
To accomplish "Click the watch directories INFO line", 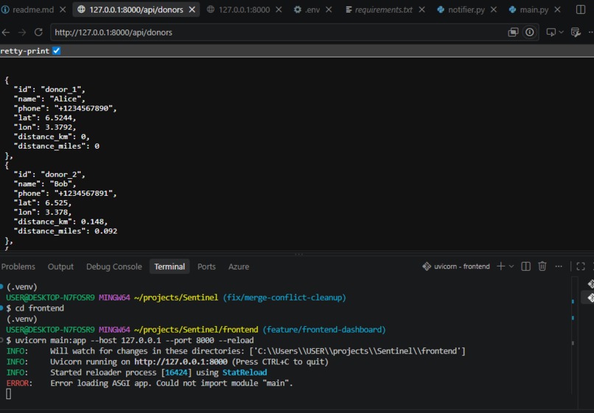I will [236, 351].
